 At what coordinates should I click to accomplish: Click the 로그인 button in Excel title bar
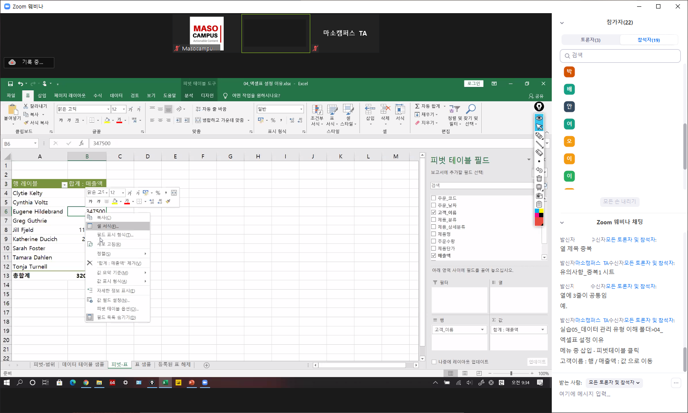tap(473, 84)
